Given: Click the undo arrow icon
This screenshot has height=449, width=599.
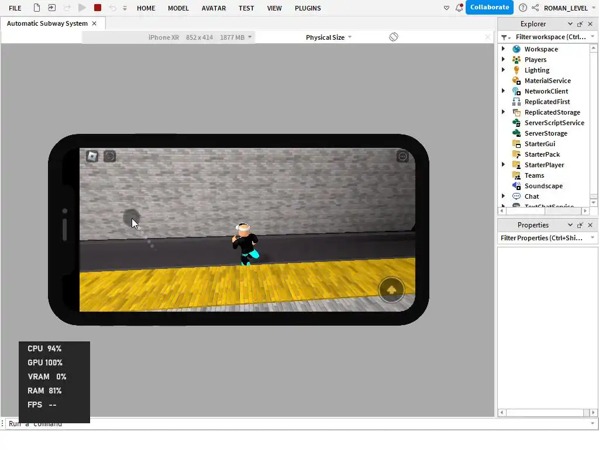Looking at the screenshot, I should [113, 8].
